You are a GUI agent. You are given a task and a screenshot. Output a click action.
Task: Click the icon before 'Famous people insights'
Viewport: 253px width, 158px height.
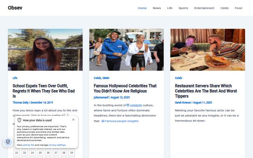click(x=103, y=121)
